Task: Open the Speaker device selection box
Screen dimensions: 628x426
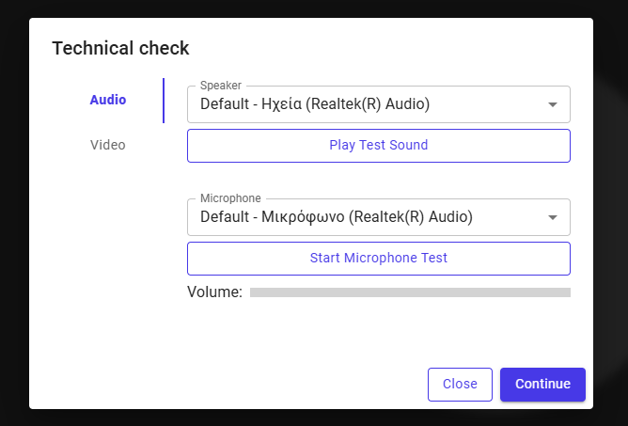Action: click(x=379, y=104)
